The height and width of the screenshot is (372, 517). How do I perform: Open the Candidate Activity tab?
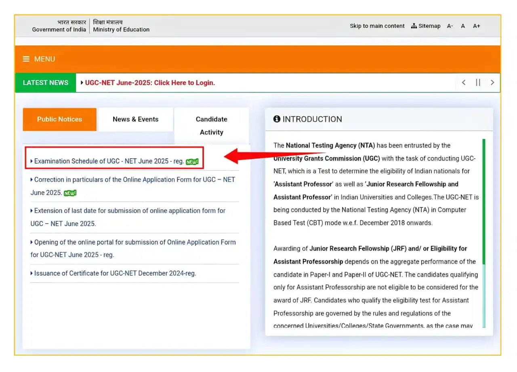coord(211,125)
